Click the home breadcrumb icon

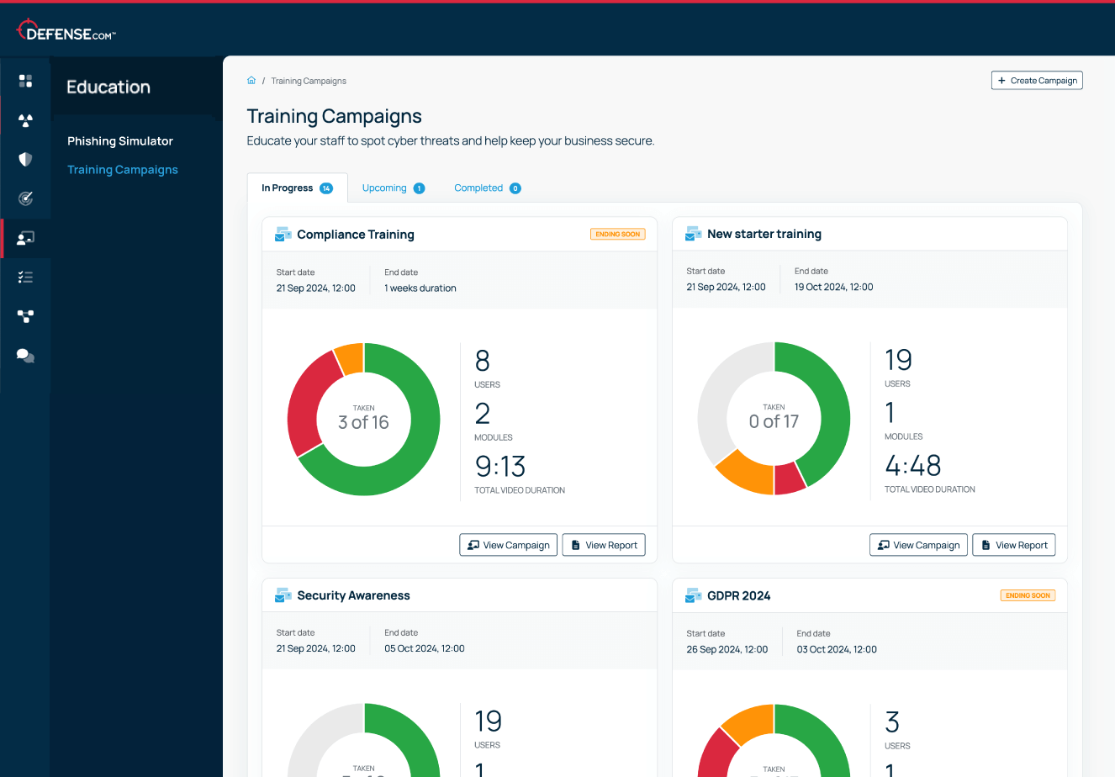click(251, 81)
